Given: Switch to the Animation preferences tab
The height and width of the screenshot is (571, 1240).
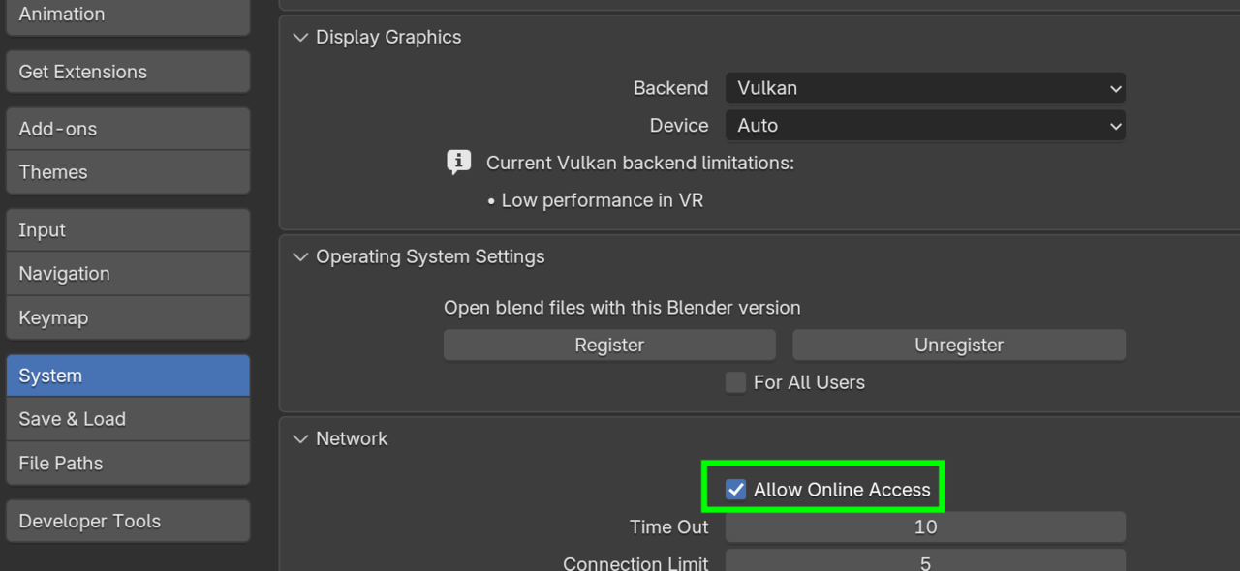Looking at the screenshot, I should 128,15.
